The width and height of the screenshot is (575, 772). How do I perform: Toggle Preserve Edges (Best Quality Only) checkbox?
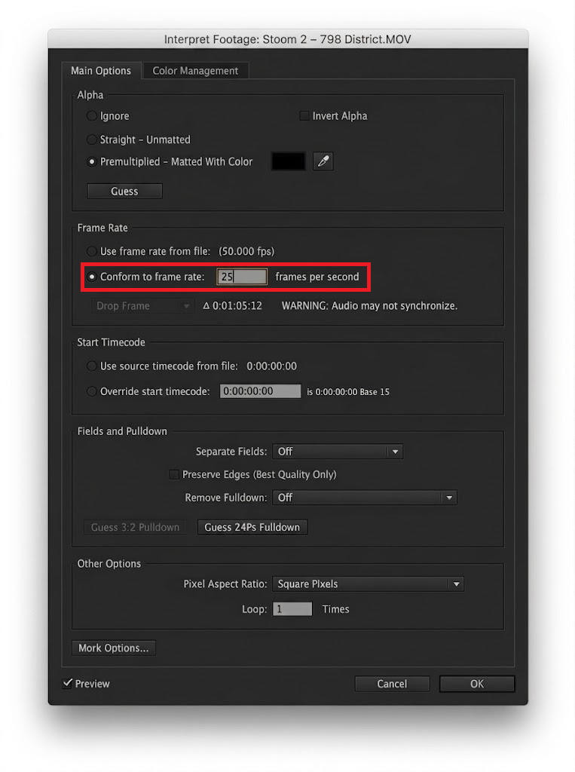pos(174,474)
